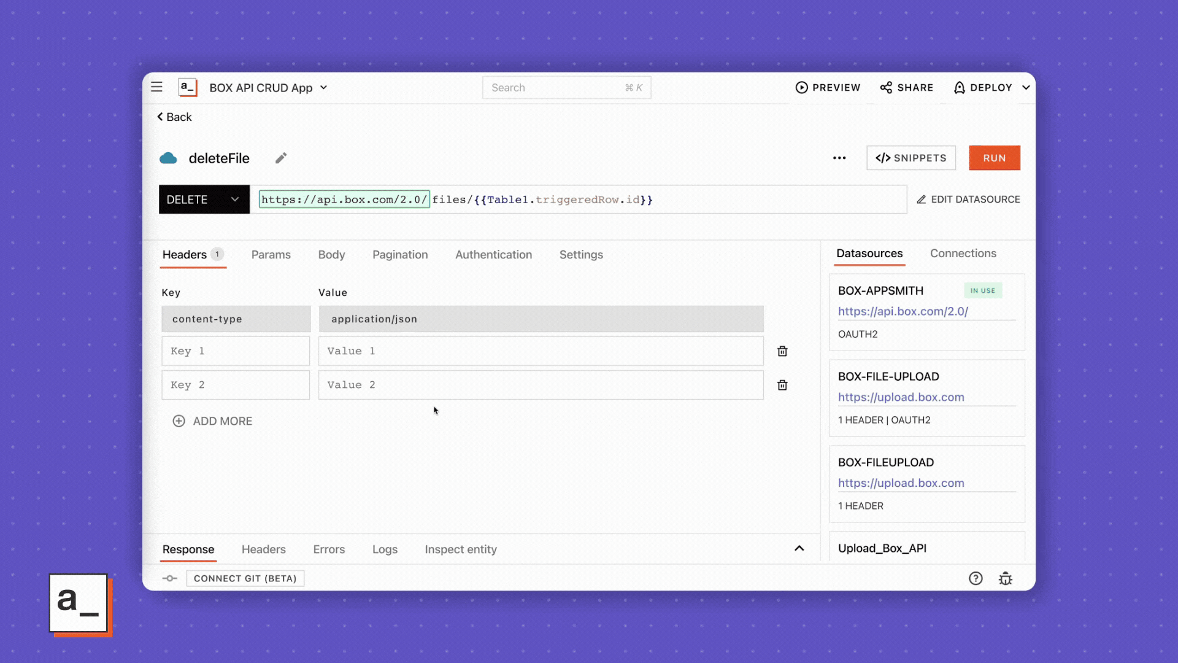This screenshot has height=663, width=1178.
Task: Click the Appsmith logo in header
Action: [188, 87]
